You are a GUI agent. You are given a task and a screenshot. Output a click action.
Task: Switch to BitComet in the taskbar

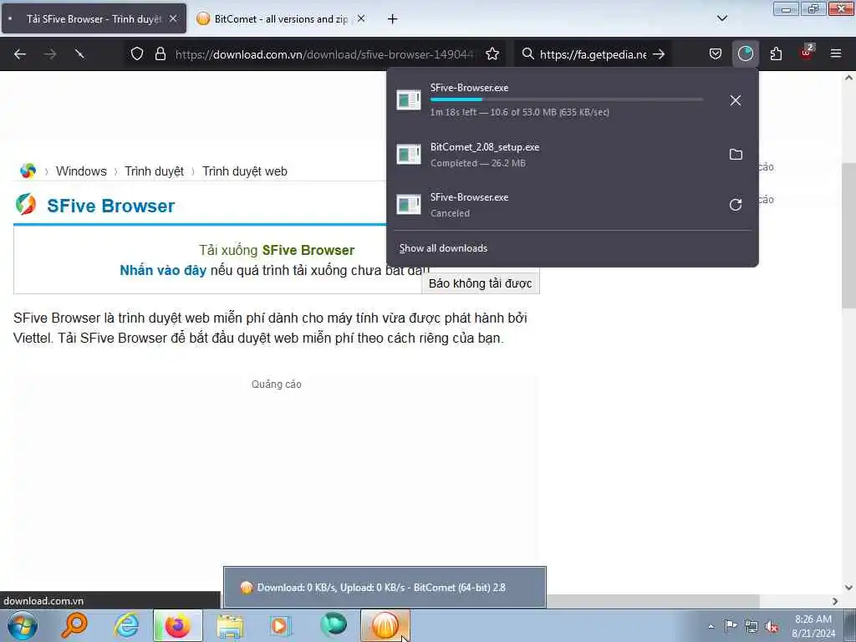click(x=385, y=625)
